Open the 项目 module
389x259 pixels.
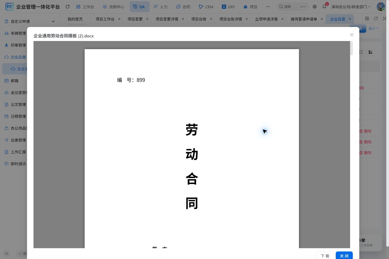[250, 7]
